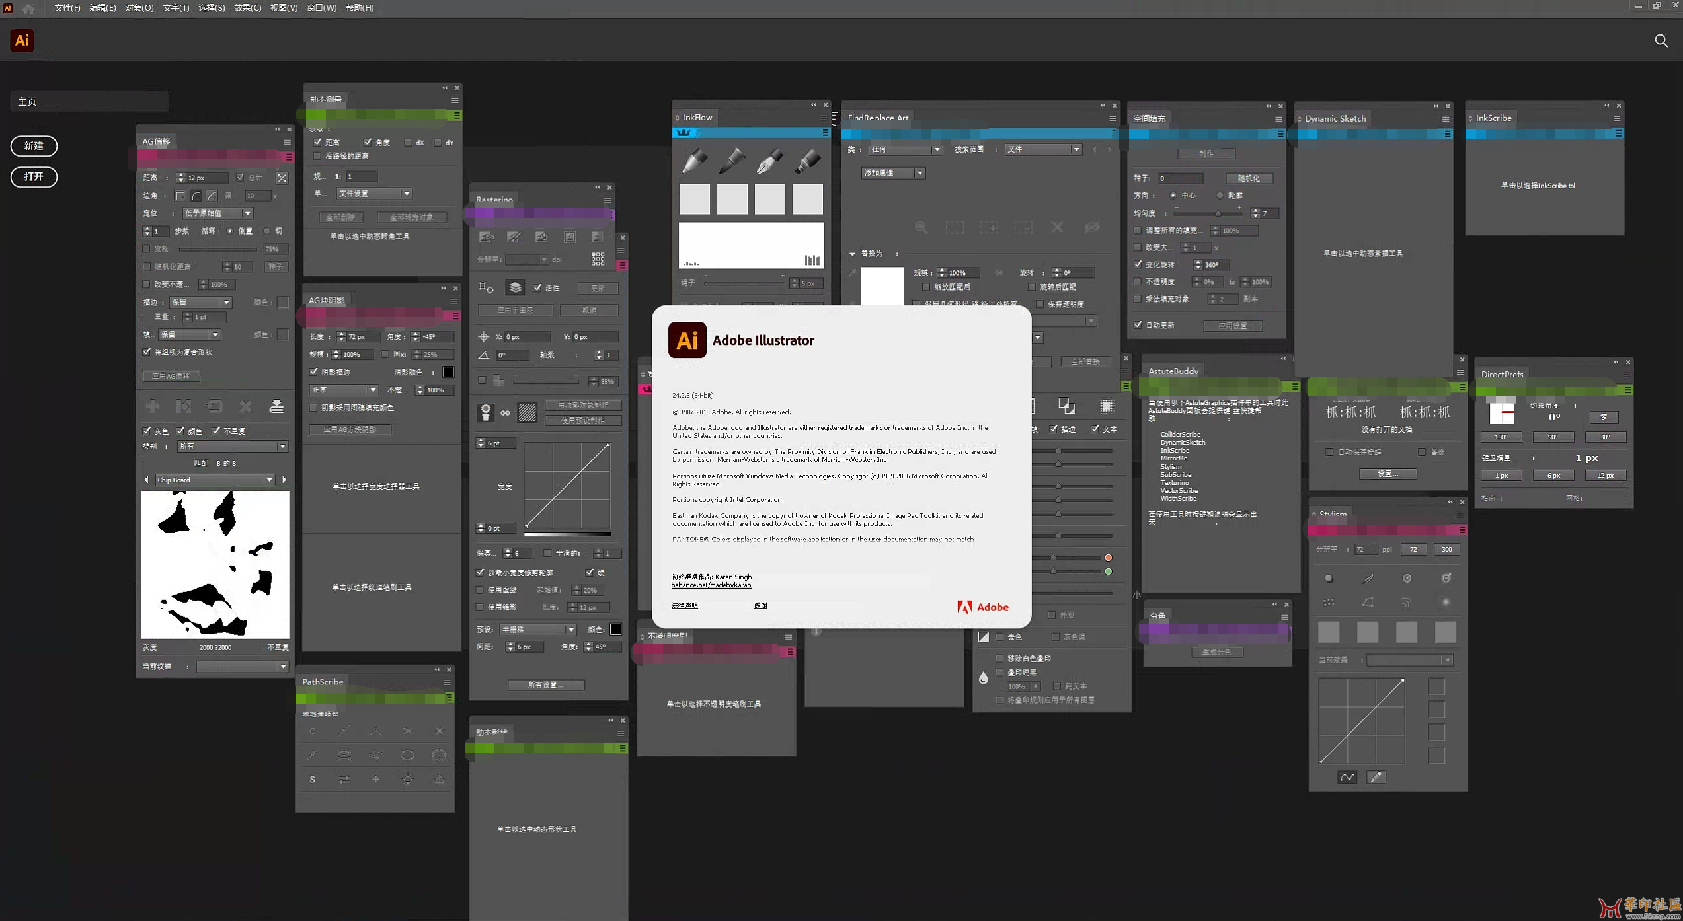Click the swap arrows icon in PathScribe
The image size is (1683, 921).
(344, 780)
